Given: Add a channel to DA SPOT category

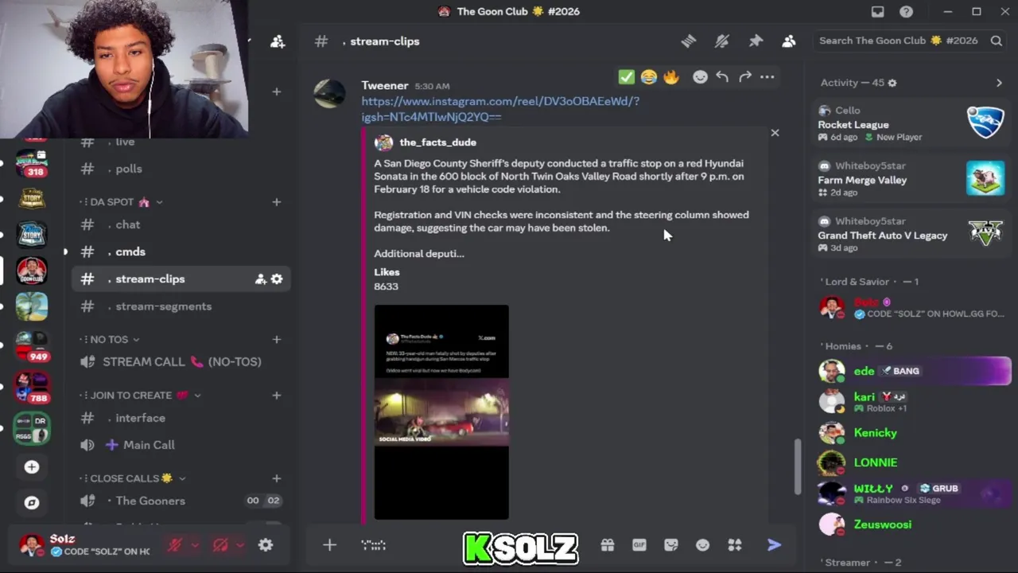Looking at the screenshot, I should click(x=276, y=202).
